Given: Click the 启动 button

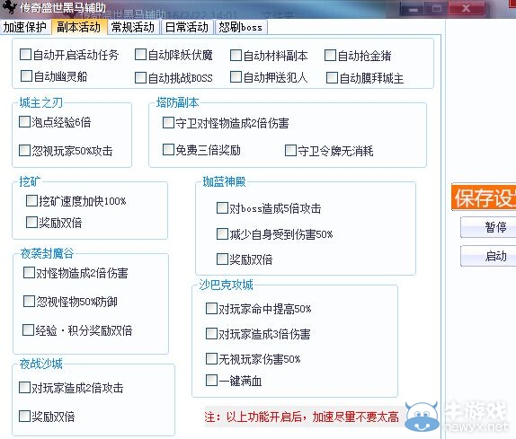Looking at the screenshot, I should pyautogui.click(x=488, y=256).
